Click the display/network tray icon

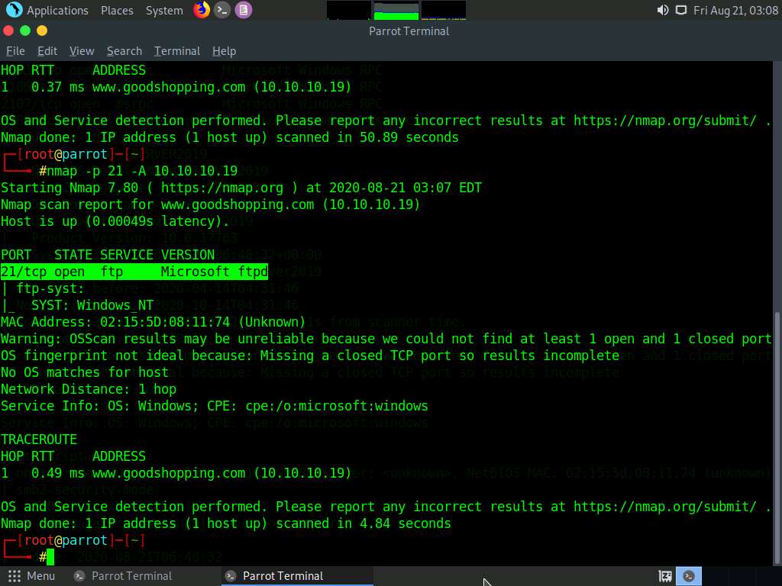point(680,11)
